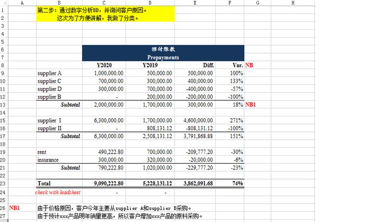The height and width of the screenshot is (222, 384).
Task: Click supplier II Y2019 value 808,131.12
Action: point(150,128)
